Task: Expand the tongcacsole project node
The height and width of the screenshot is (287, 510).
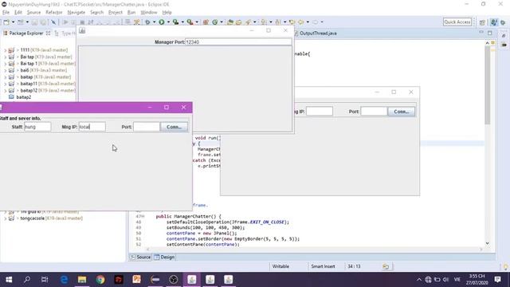Action: [x=6, y=218]
